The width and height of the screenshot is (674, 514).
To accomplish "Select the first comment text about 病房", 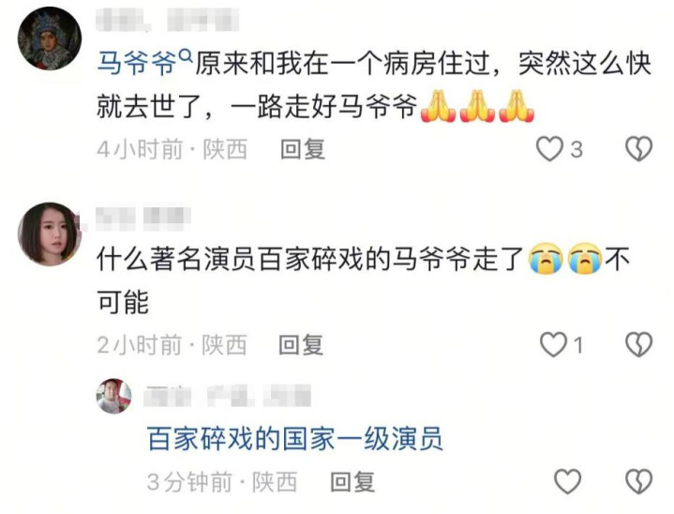I will coord(374,85).
